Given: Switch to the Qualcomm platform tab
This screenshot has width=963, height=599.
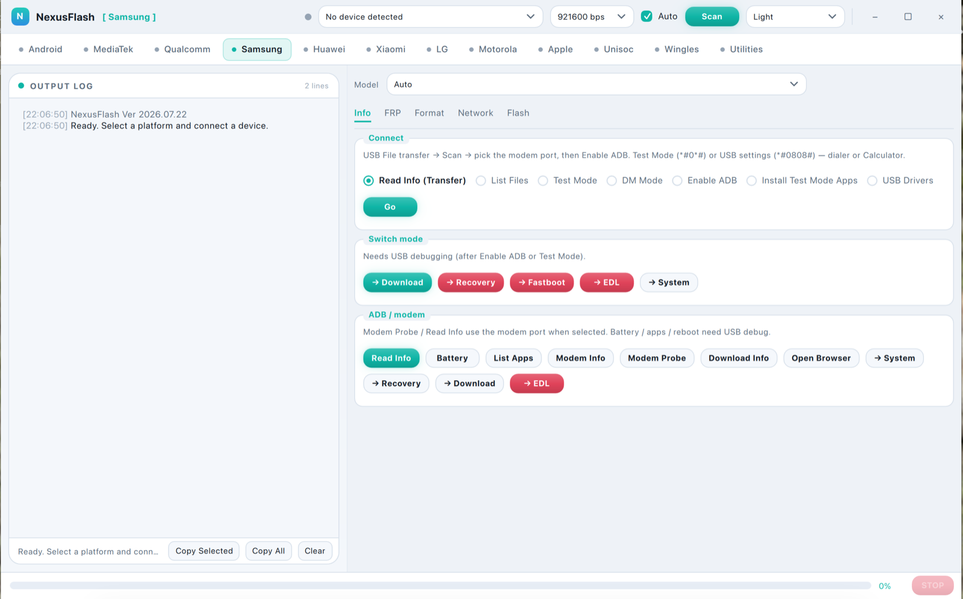Looking at the screenshot, I should pos(182,49).
